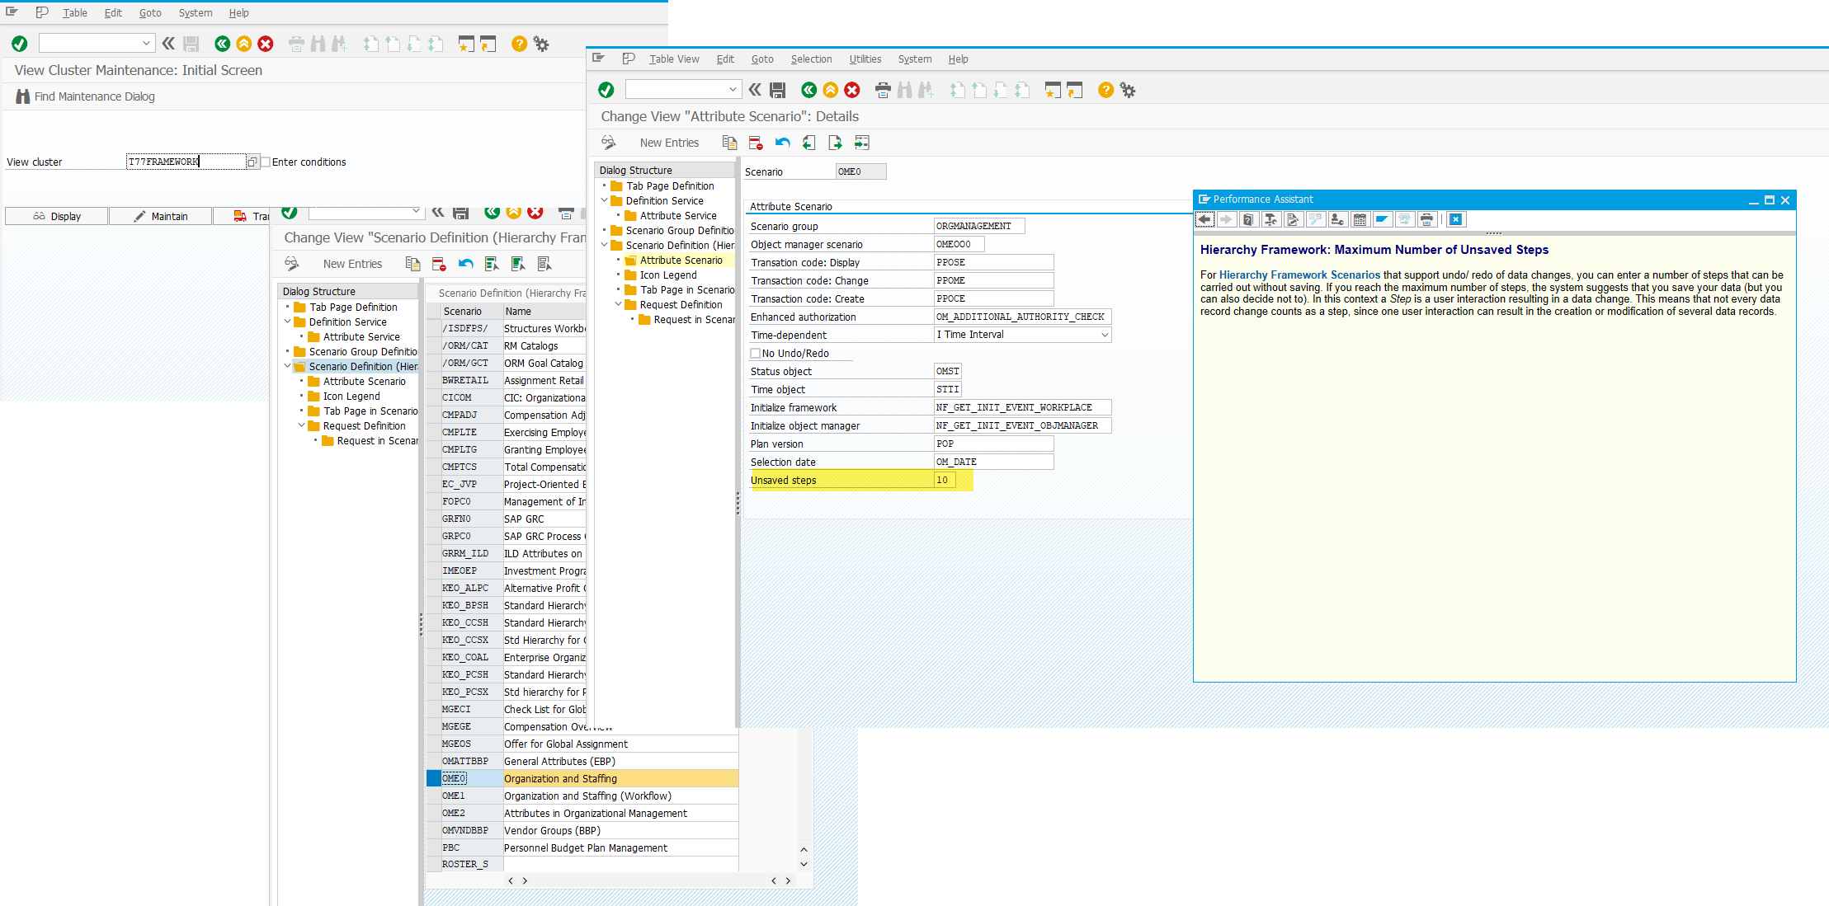Viewport: 1829px width, 906px height.
Task: Click yellow Exit icon in Attribute Scenario window
Action: [x=831, y=90]
